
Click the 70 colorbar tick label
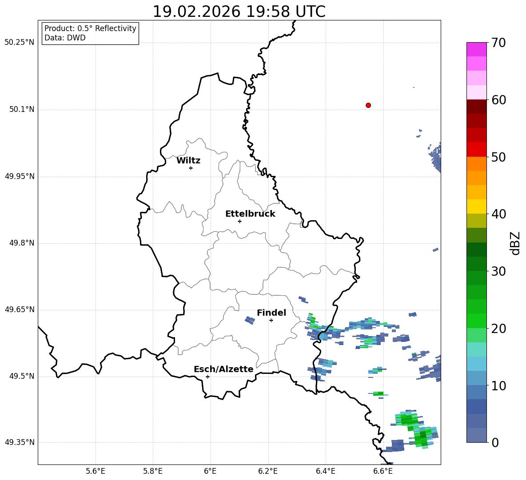click(498, 43)
